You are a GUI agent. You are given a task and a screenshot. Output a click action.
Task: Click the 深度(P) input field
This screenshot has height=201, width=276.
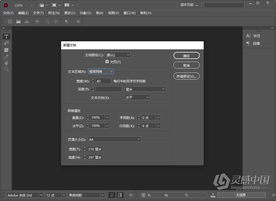108,89
